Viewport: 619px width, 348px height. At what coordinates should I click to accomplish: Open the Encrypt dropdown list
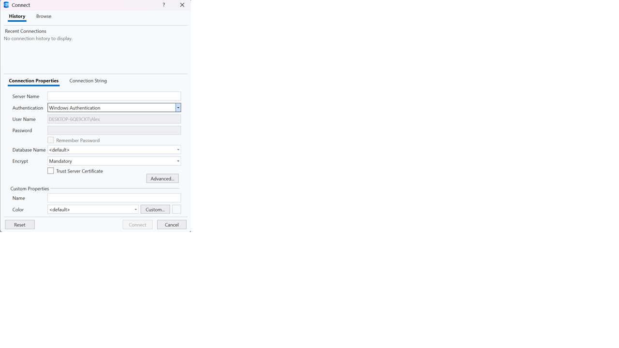point(178,161)
